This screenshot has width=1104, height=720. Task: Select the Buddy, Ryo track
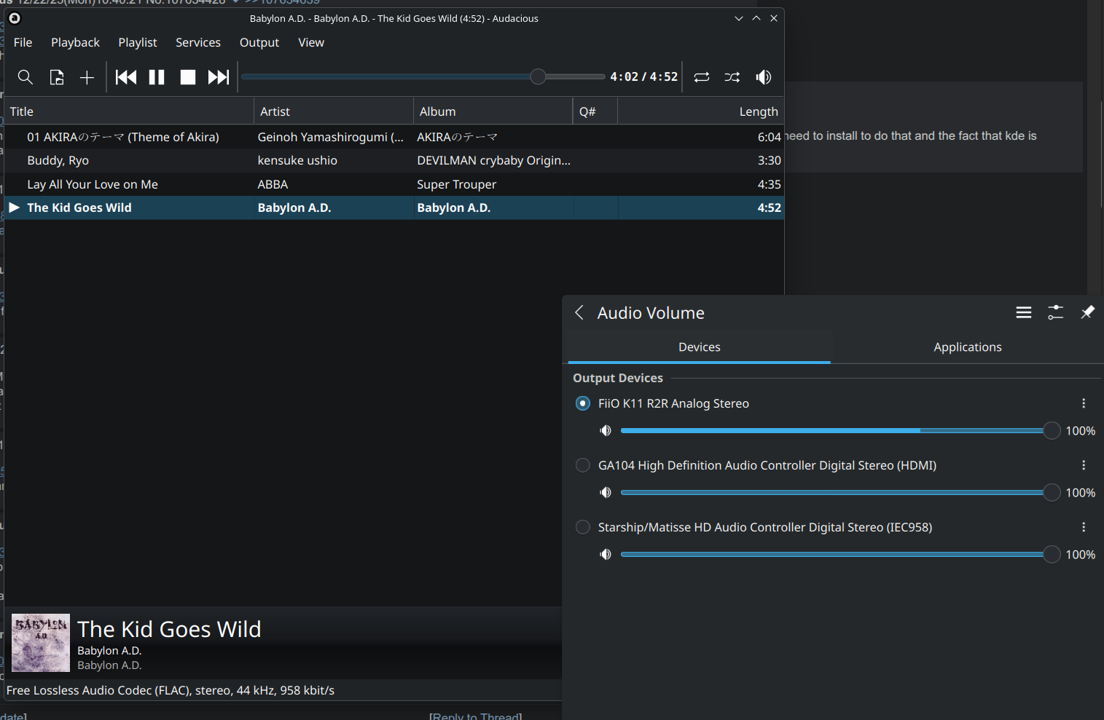click(394, 160)
